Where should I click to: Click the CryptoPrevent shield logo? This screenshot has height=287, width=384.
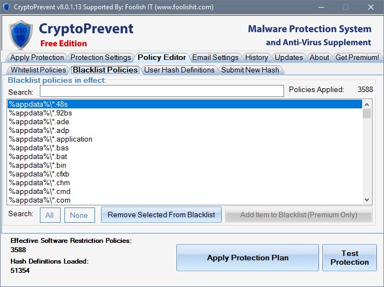tap(21, 35)
